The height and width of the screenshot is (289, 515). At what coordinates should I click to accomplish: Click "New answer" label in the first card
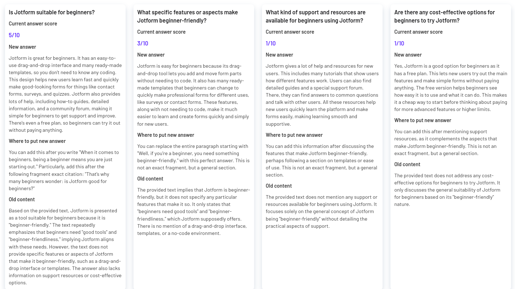(23, 47)
